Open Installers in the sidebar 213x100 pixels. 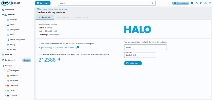point(14,20)
